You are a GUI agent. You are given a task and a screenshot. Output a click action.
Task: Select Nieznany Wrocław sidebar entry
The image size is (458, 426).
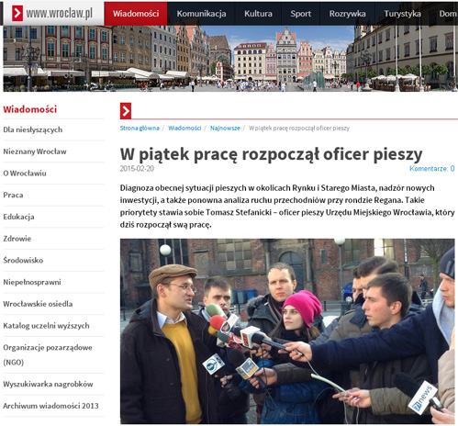tap(35, 151)
